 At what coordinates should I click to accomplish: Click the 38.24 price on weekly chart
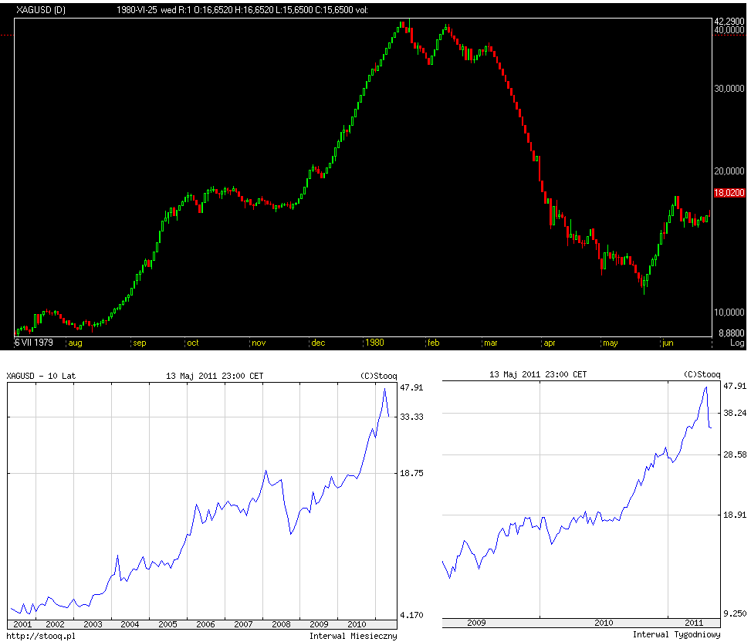[x=735, y=413]
